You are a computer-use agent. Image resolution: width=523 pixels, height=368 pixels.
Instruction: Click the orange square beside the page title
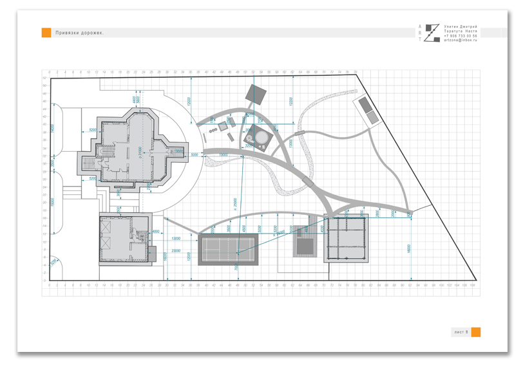point(46,33)
